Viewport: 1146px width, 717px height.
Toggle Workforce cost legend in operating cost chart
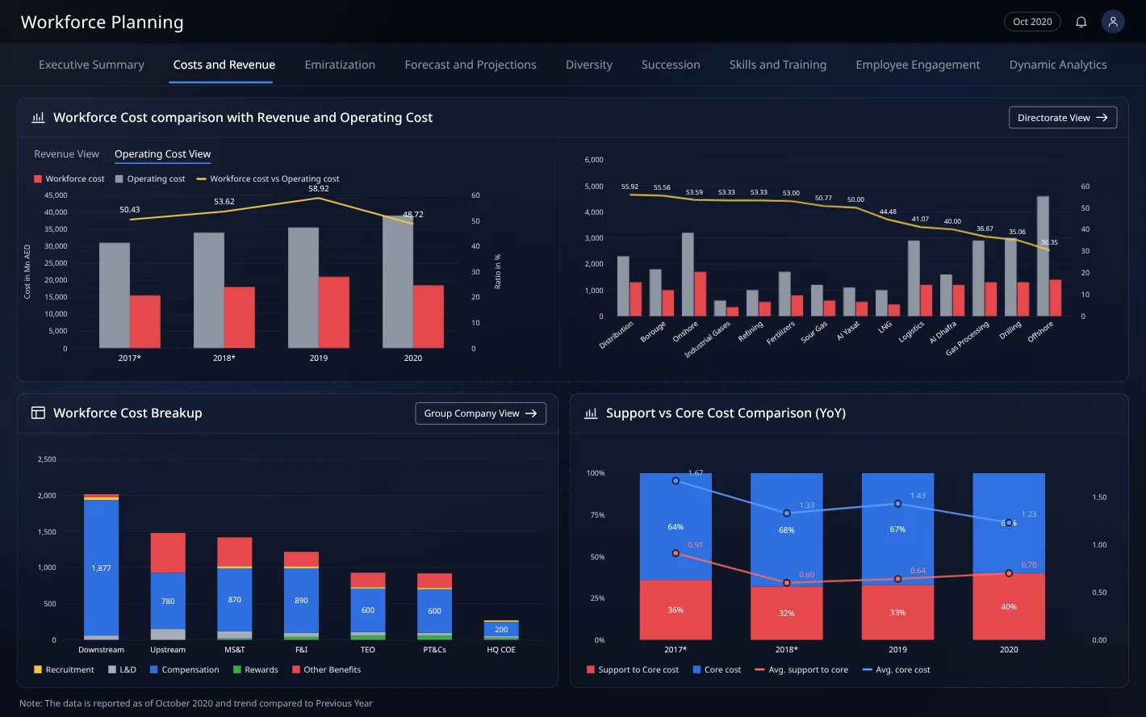tap(69, 179)
